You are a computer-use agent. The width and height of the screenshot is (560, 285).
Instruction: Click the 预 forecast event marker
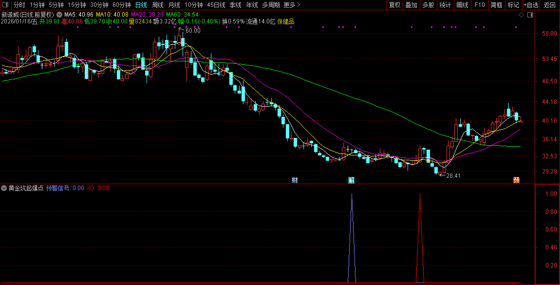click(x=516, y=180)
